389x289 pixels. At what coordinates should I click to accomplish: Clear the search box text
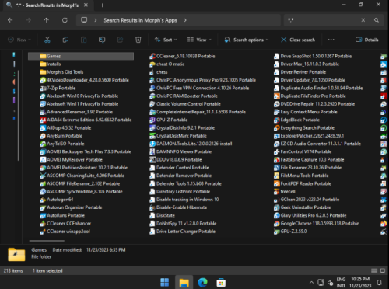[363, 20]
